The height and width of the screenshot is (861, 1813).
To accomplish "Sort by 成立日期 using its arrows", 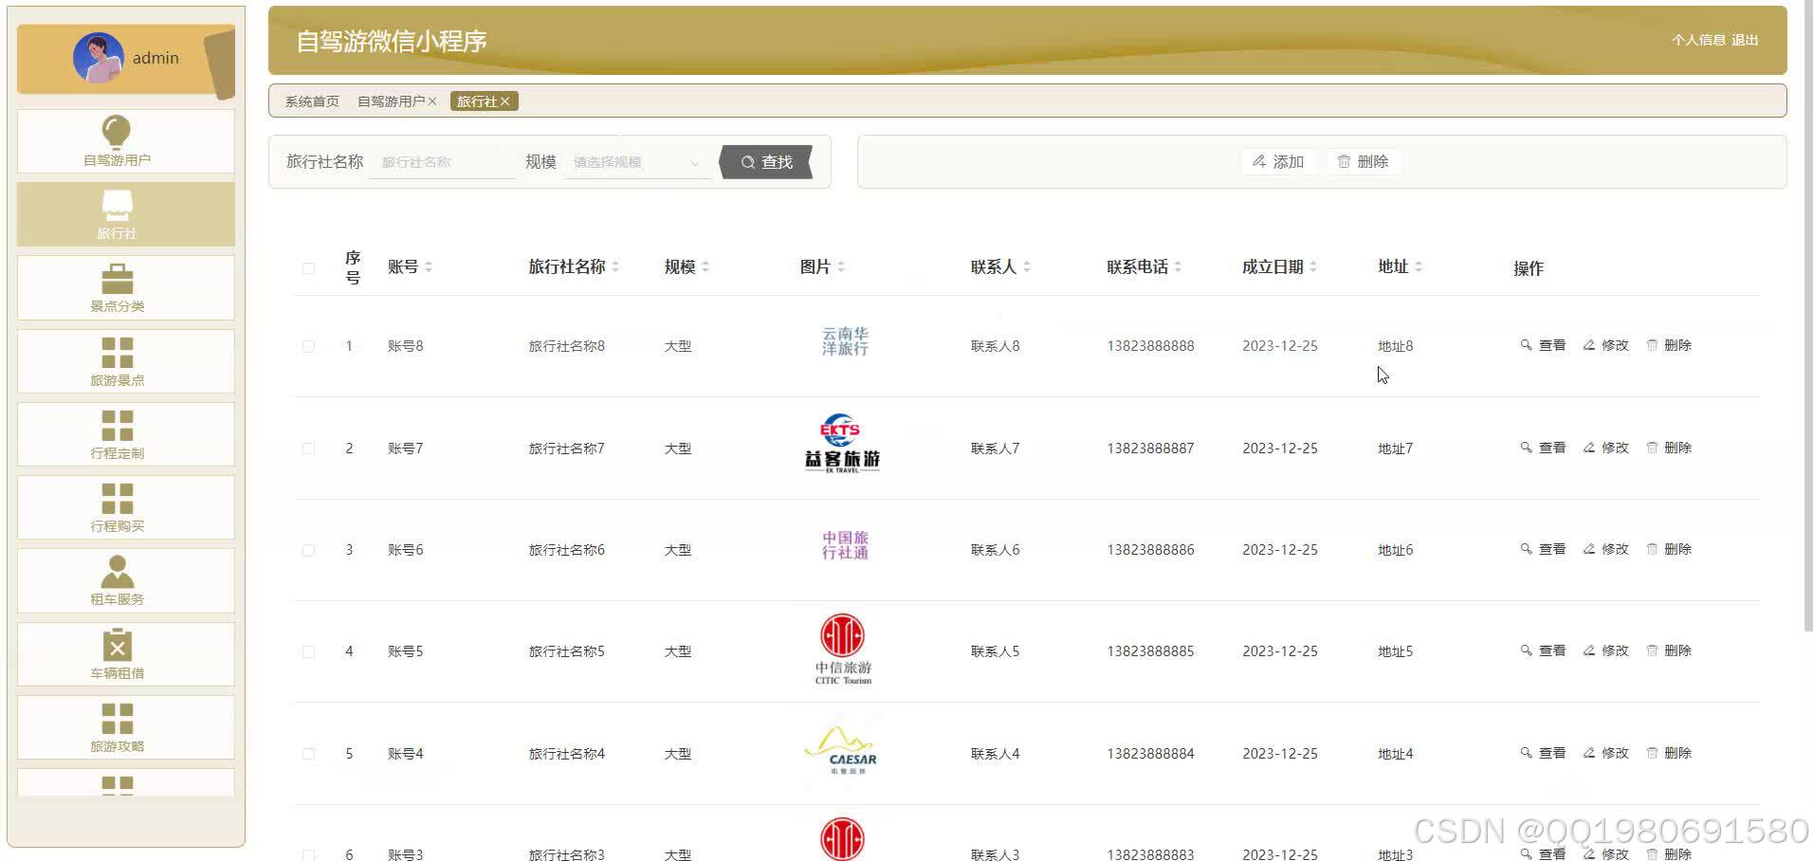I will 1313,266.
